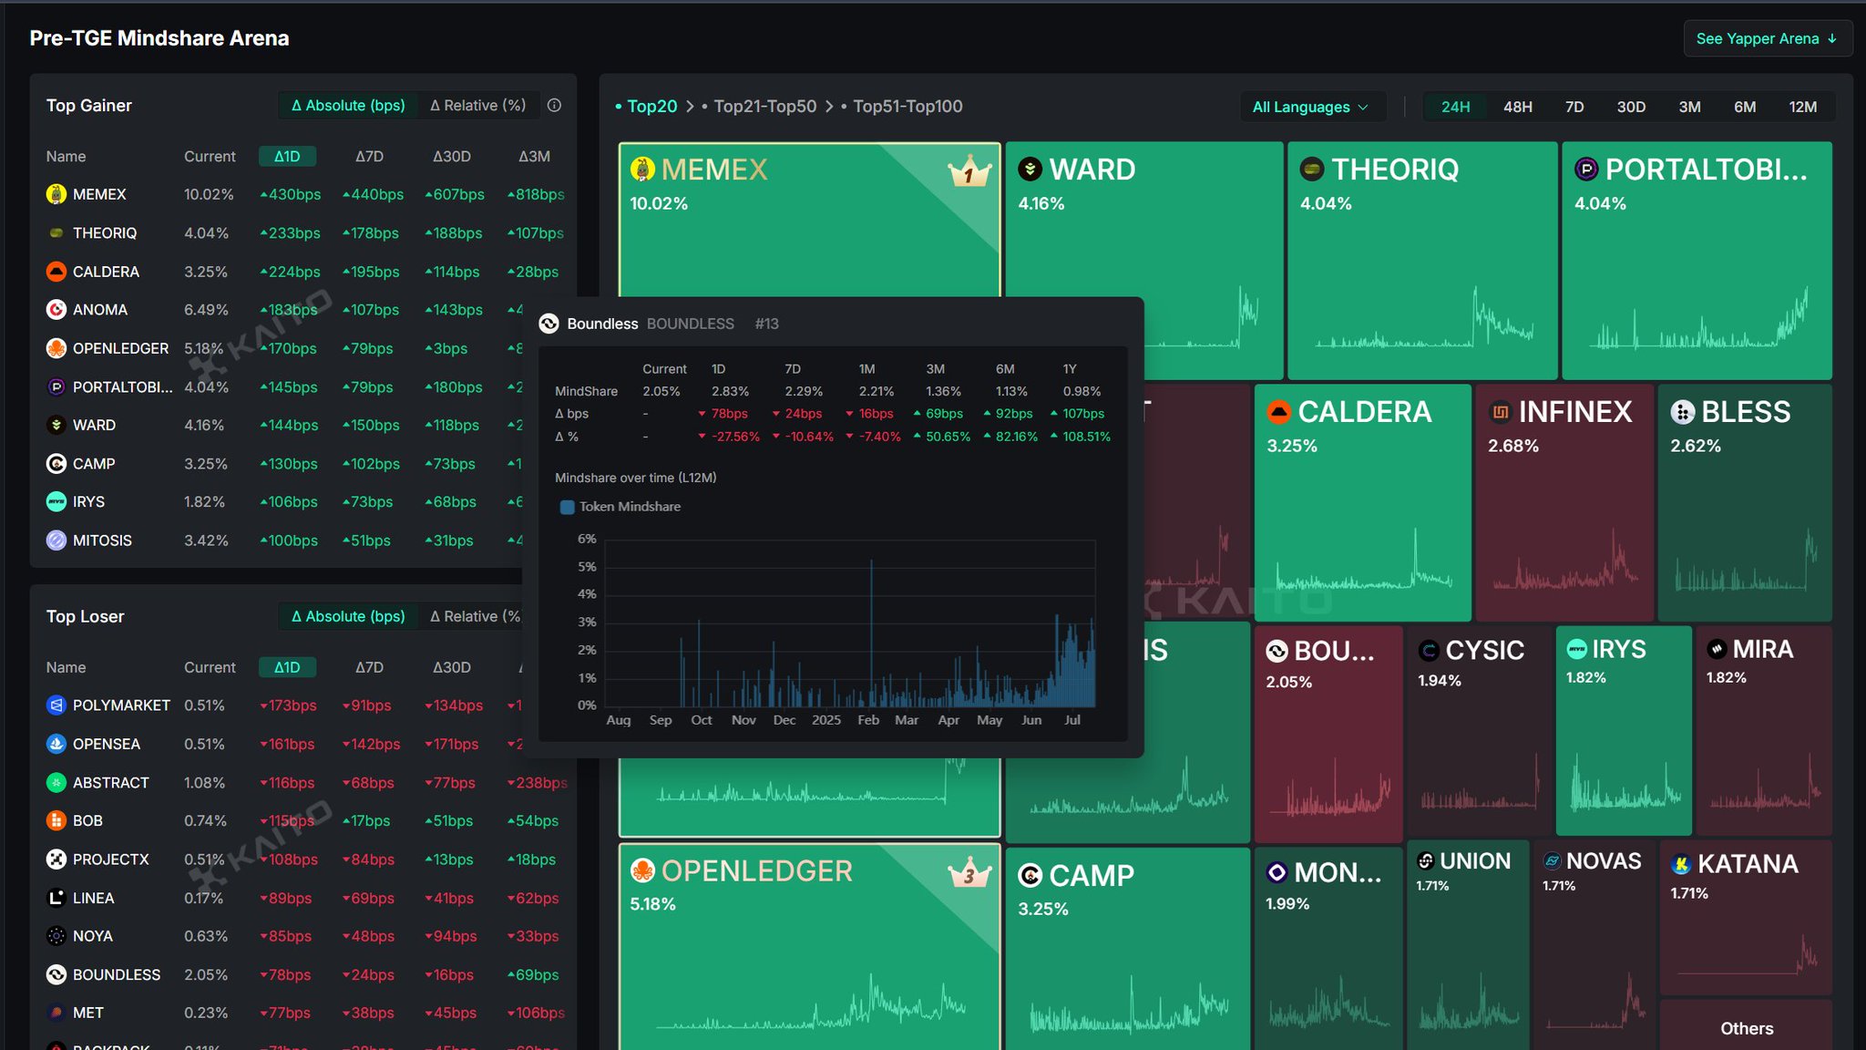Open the INFINEX treemap tile
This screenshot has width=1866, height=1050.
1564,502
